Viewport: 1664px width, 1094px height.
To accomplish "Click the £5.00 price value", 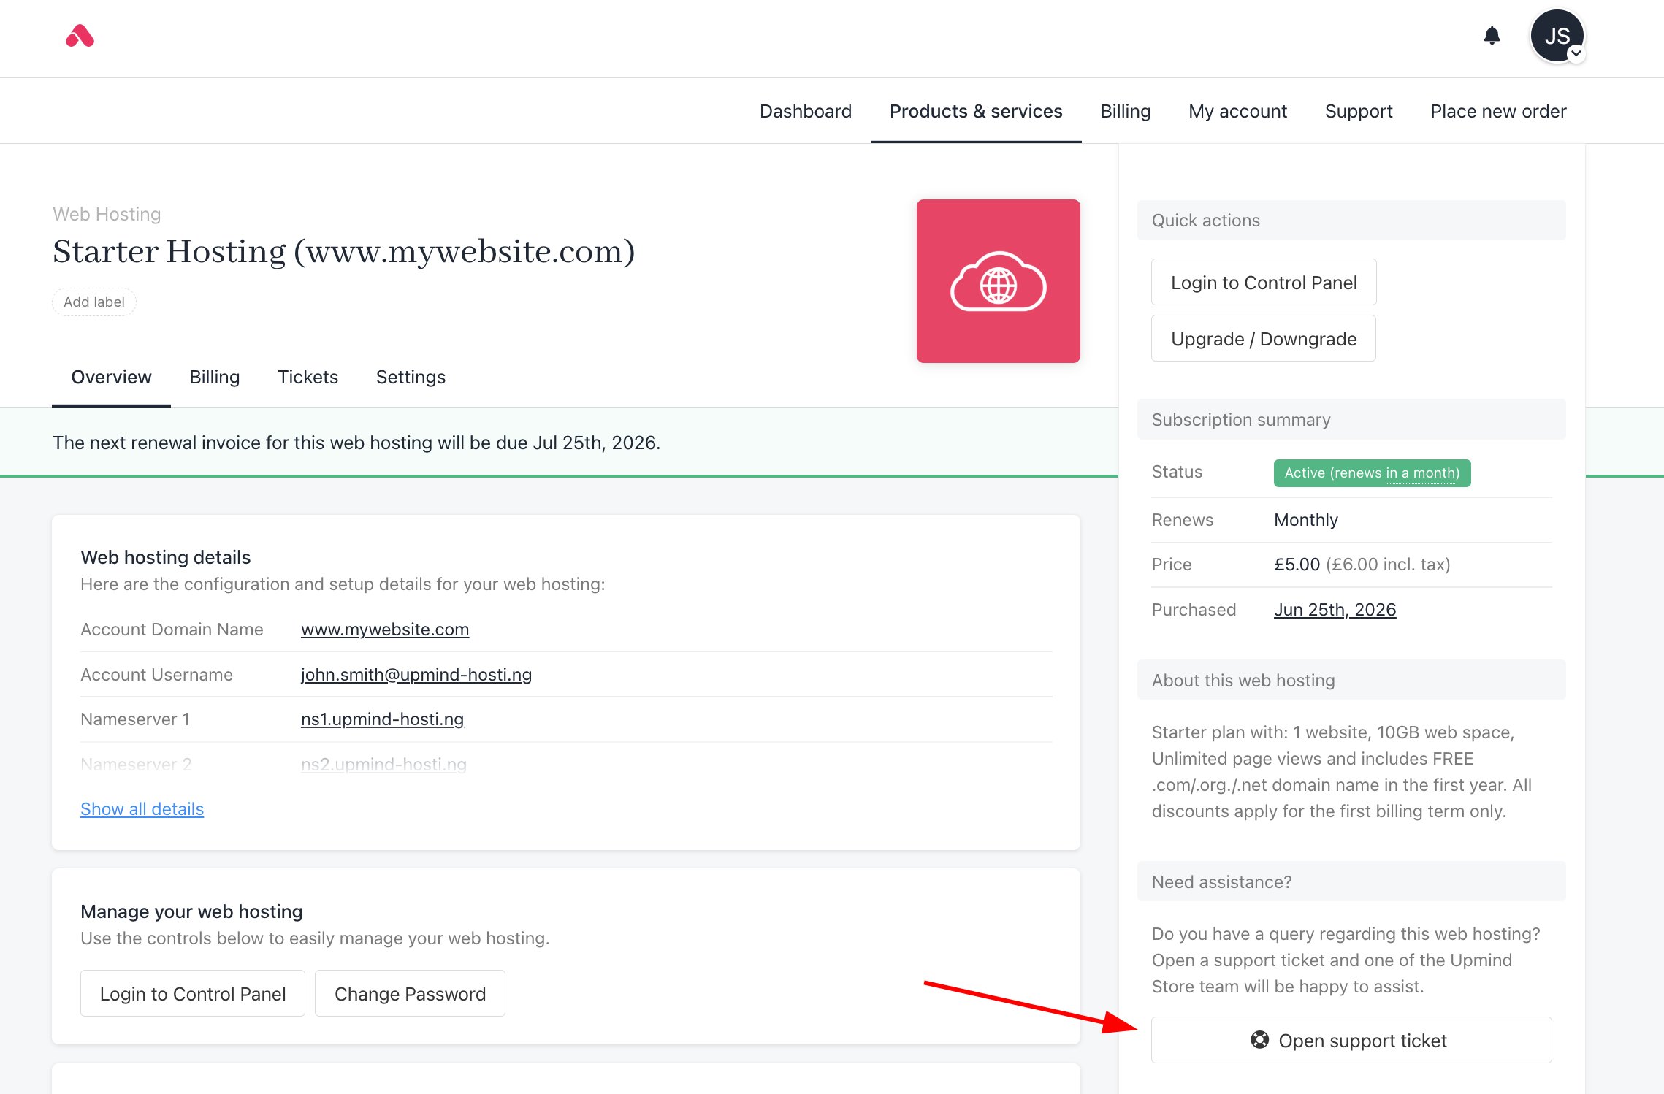I will [1297, 565].
